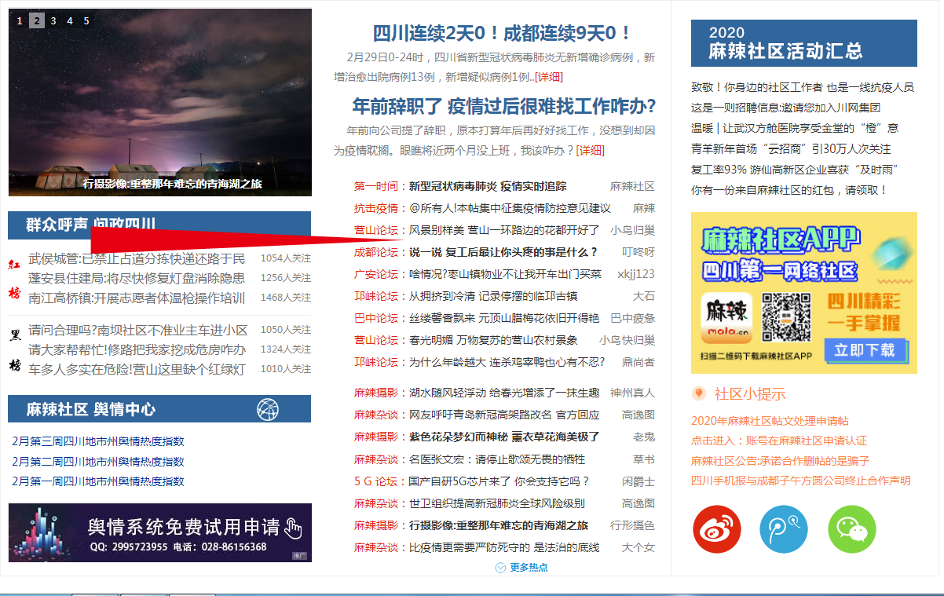The image size is (944, 596).
Task: Open headline 年前辞职了 疫情过后很难找工作咋办?
Action: 503,106
